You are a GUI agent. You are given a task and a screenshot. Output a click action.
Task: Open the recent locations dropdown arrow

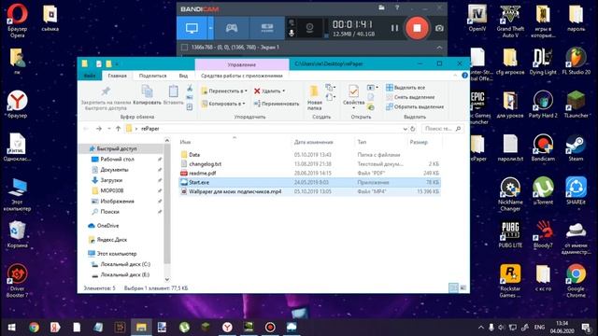(108, 129)
